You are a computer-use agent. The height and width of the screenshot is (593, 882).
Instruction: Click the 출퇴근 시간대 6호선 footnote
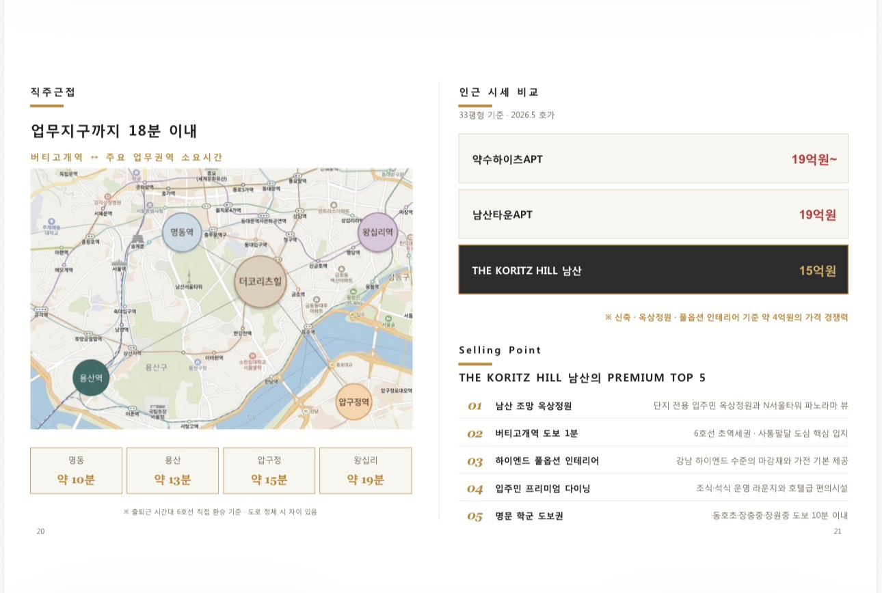click(x=220, y=512)
